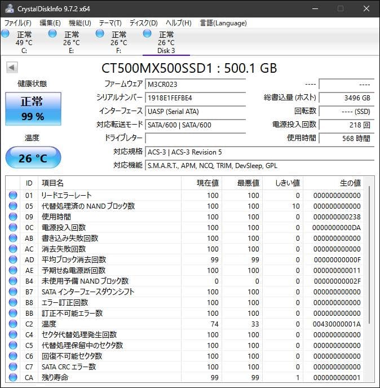This screenshot has width=380, height=388.
Task: Click the status icon for row C4
Action: 13,334
